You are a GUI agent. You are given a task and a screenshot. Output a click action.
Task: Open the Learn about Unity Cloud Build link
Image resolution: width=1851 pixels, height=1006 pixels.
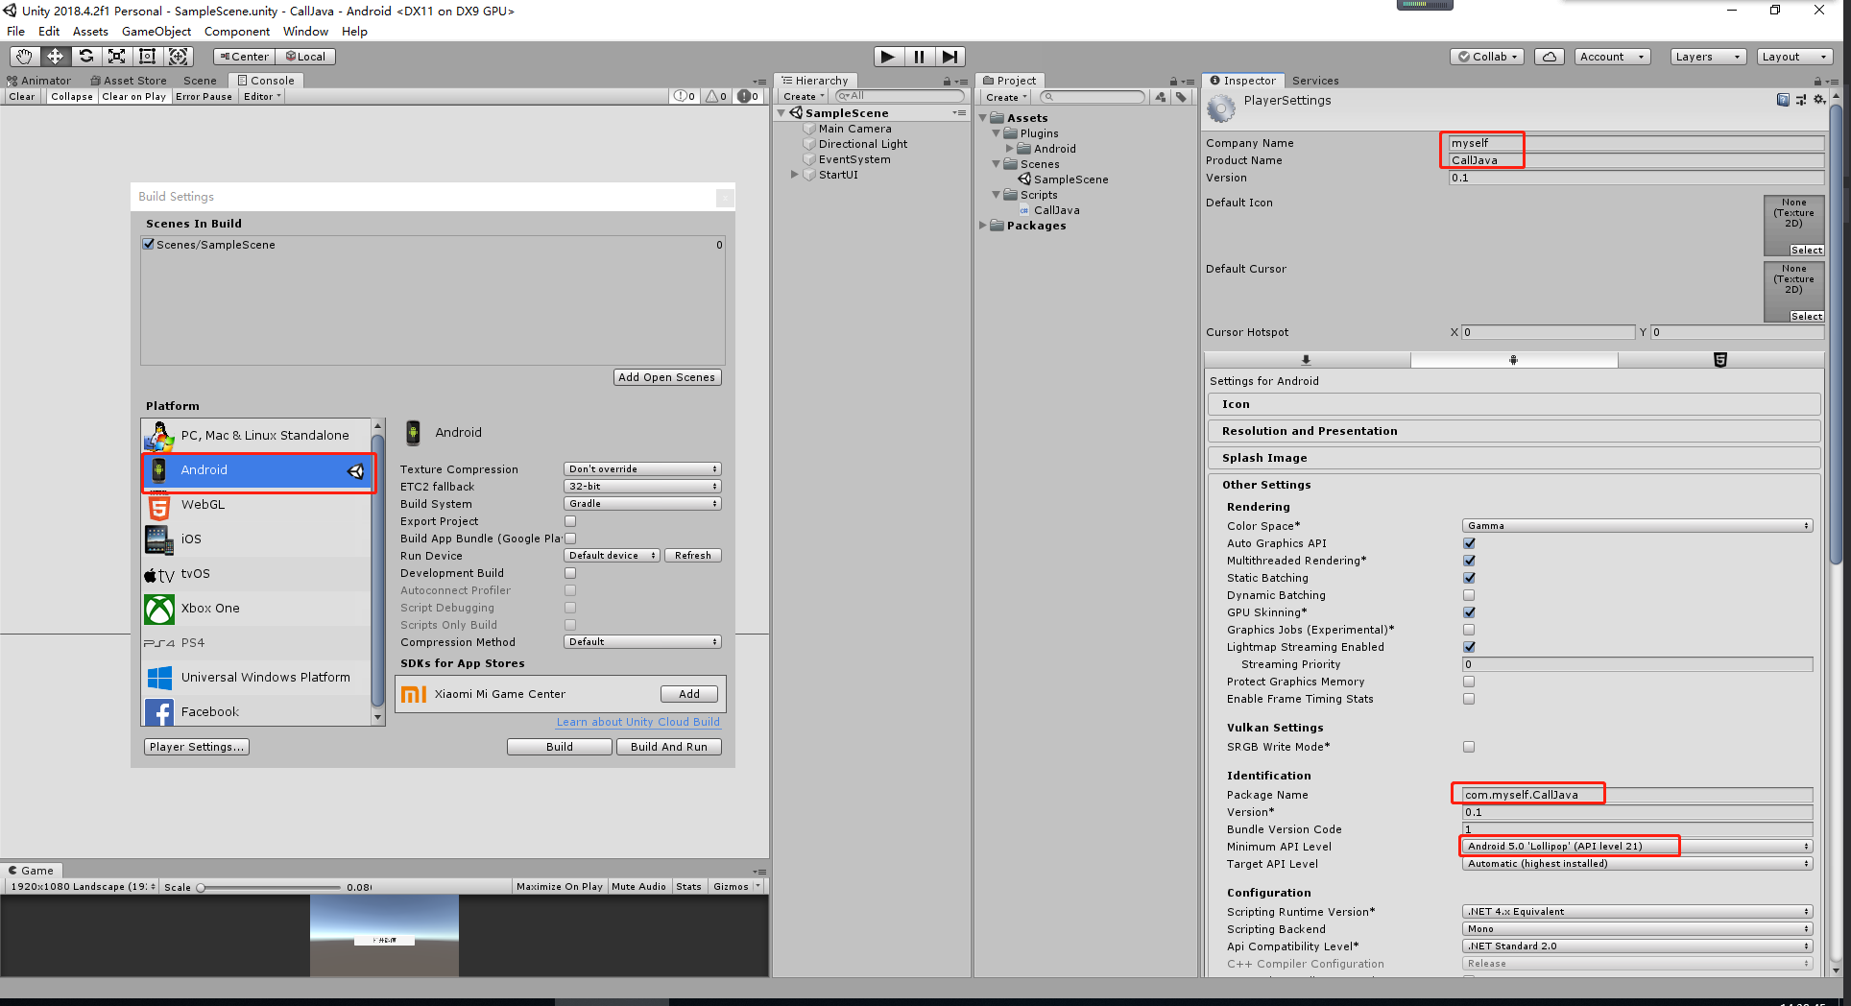(x=637, y=721)
